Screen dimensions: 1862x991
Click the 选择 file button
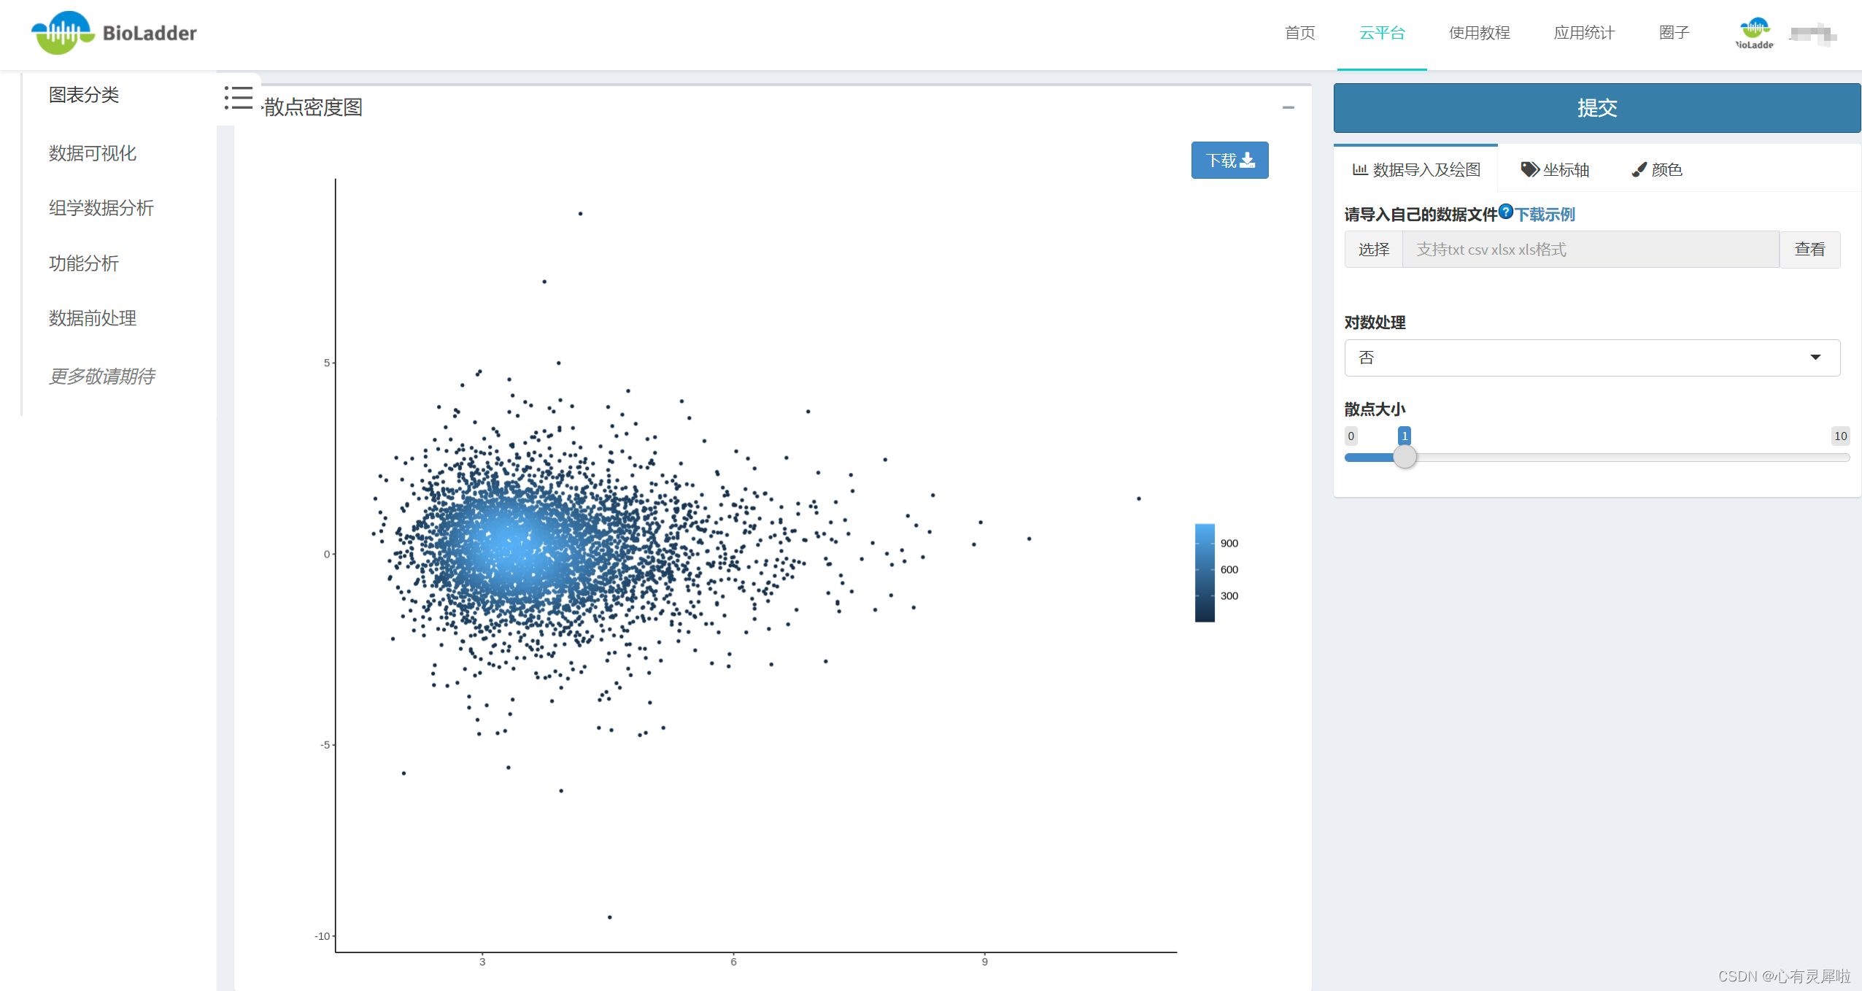coord(1374,250)
